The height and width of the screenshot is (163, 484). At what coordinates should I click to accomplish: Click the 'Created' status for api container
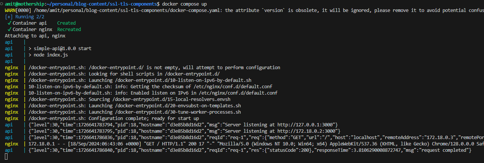[66, 23]
